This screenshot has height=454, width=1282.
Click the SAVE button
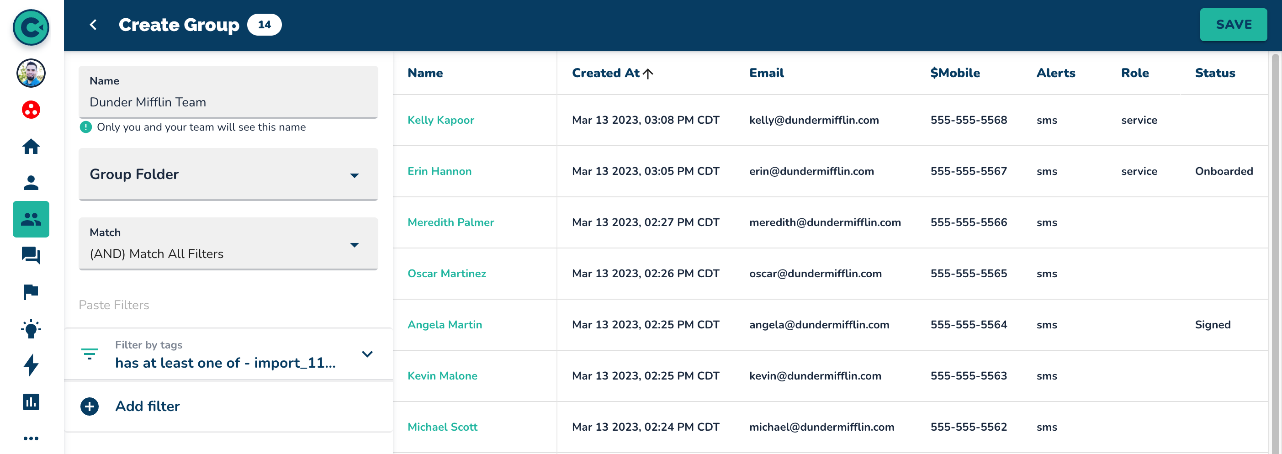coord(1233,25)
